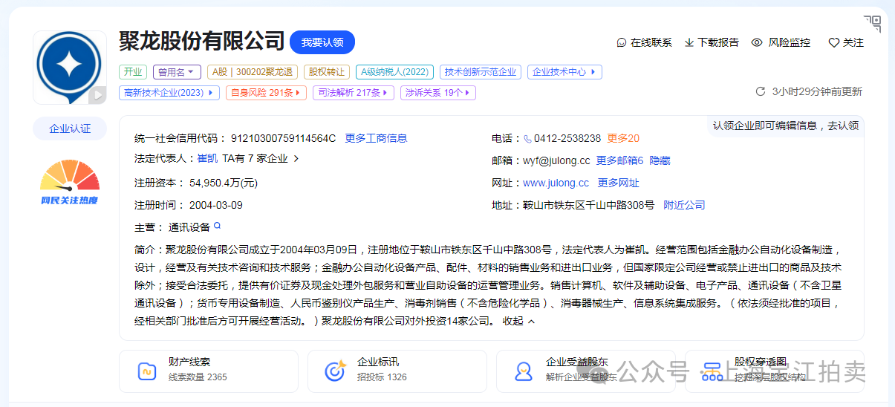Click the 企业认证 badge
The image size is (895, 407).
(x=70, y=128)
